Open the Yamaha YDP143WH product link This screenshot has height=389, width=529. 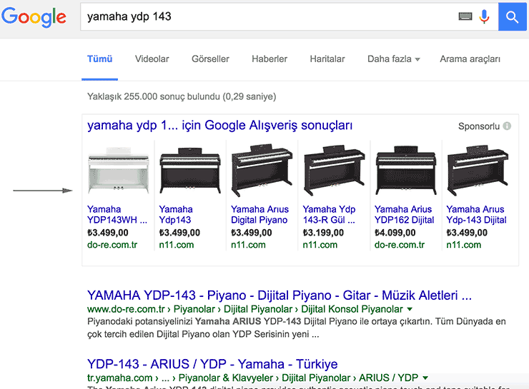click(117, 215)
